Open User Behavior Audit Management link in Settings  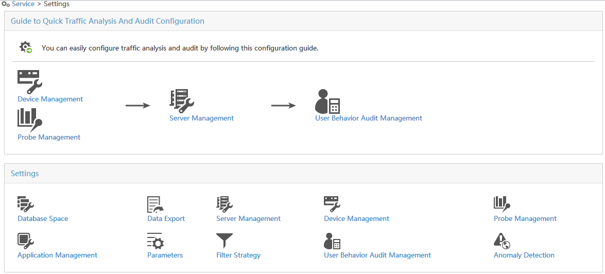377,255
